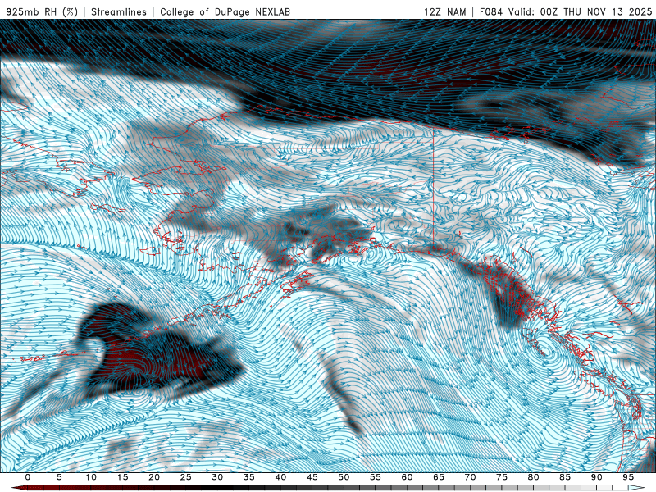This screenshot has height=492, width=656.
Task: Click the '25' color bar label
Action: pos(186,477)
